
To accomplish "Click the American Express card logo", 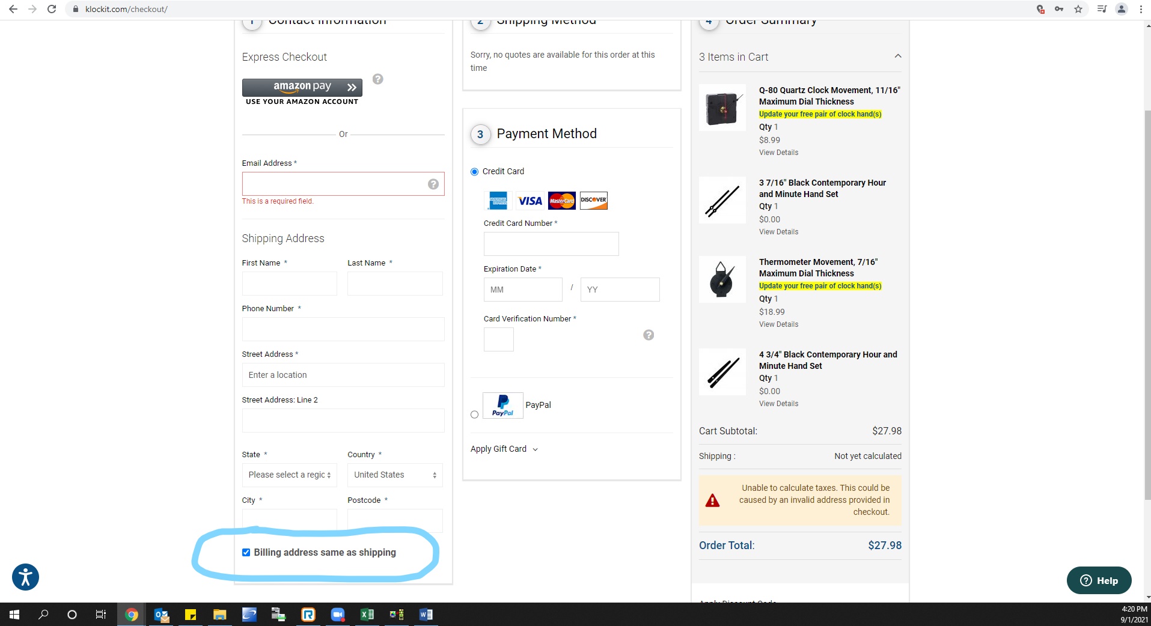I will [x=498, y=201].
